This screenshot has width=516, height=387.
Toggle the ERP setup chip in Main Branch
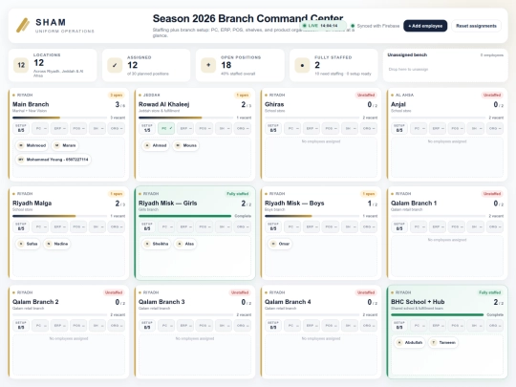coord(59,128)
